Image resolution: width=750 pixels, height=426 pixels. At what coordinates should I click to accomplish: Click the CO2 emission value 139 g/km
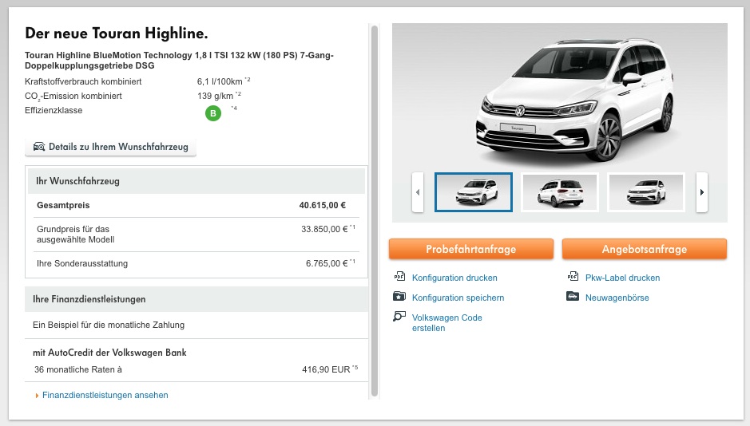pyautogui.click(x=215, y=96)
